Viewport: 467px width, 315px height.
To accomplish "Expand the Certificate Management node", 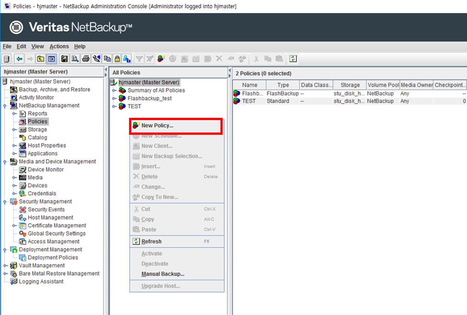I will pyautogui.click(x=14, y=226).
